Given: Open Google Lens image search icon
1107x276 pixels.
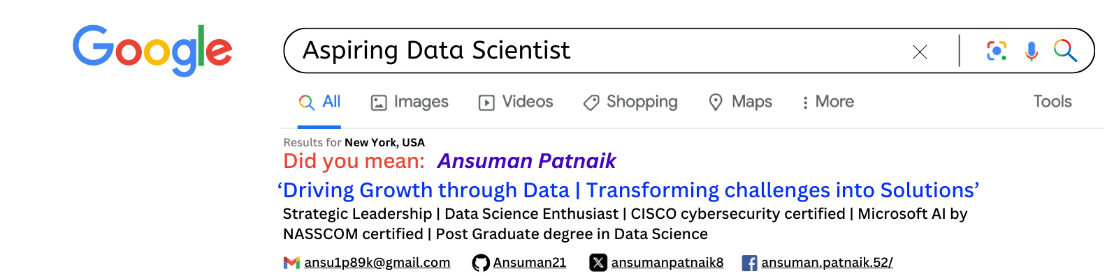Looking at the screenshot, I should [997, 51].
